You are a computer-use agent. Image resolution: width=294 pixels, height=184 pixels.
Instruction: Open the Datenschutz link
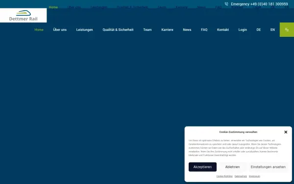coord(241,176)
